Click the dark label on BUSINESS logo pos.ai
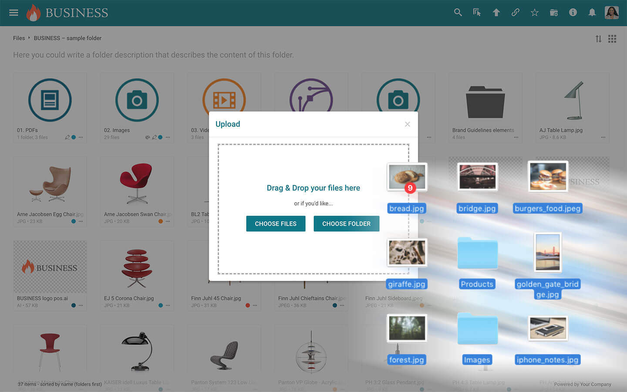 74,305
